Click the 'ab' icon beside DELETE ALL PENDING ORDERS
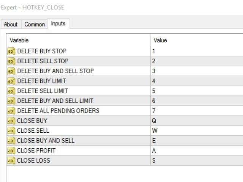 tap(11, 111)
